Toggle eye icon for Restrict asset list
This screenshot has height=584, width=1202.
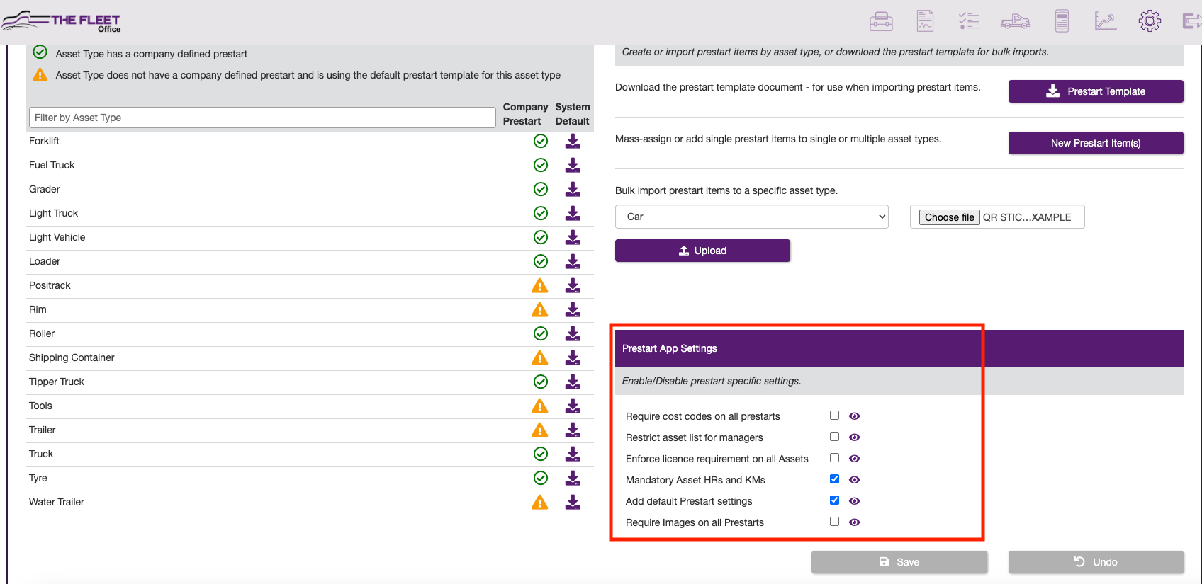[x=855, y=437]
